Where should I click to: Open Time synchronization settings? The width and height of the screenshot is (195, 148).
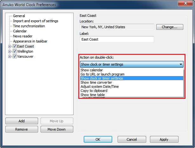tap(29, 26)
